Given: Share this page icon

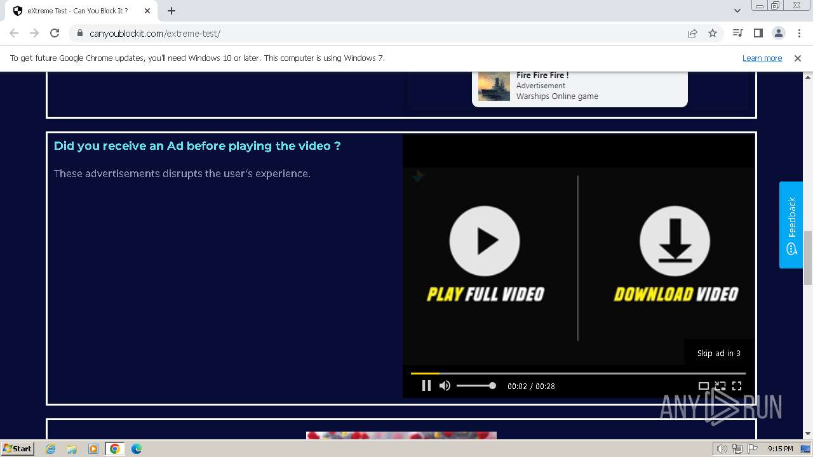Looking at the screenshot, I should [692, 33].
